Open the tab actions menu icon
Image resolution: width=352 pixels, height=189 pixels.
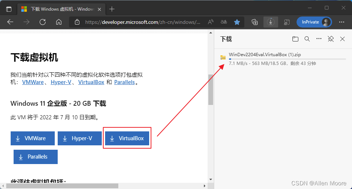(9, 9)
